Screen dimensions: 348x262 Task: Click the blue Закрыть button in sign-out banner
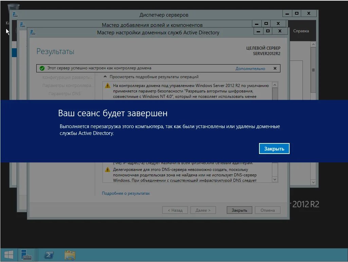pyautogui.click(x=274, y=149)
